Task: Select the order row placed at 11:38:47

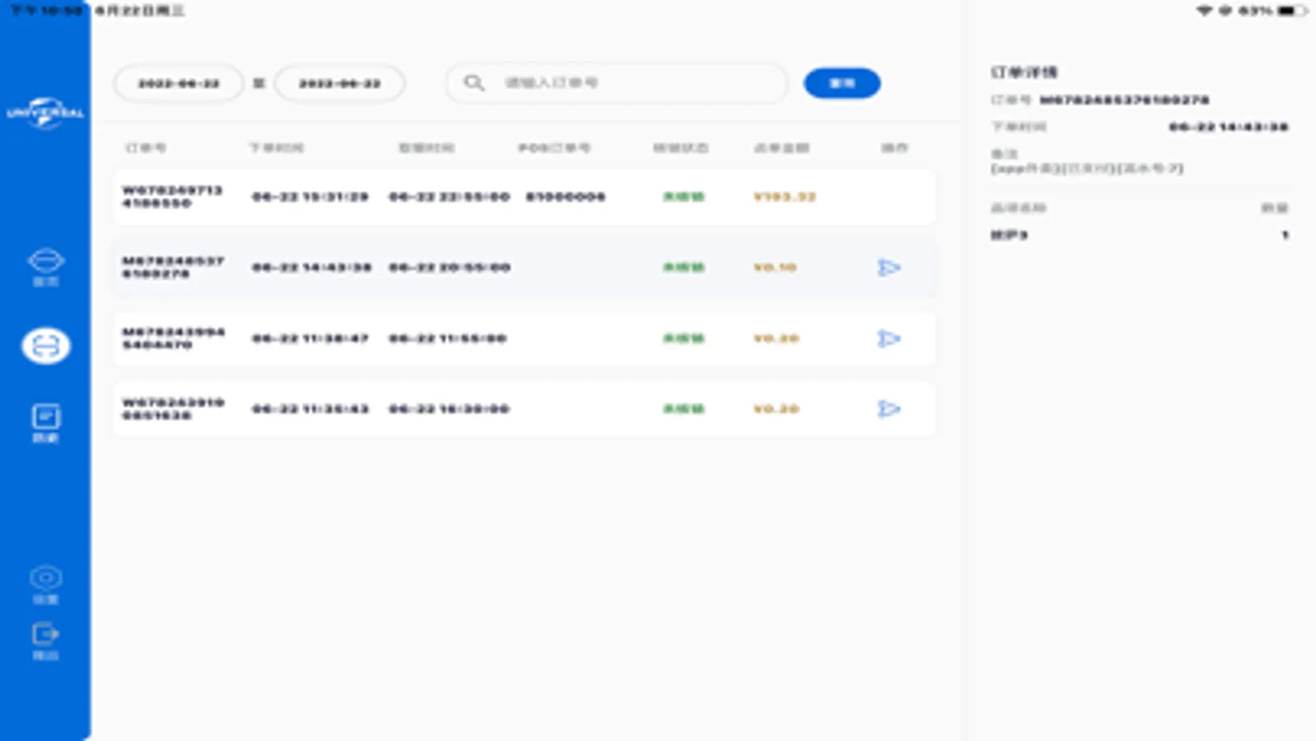Action: click(524, 338)
